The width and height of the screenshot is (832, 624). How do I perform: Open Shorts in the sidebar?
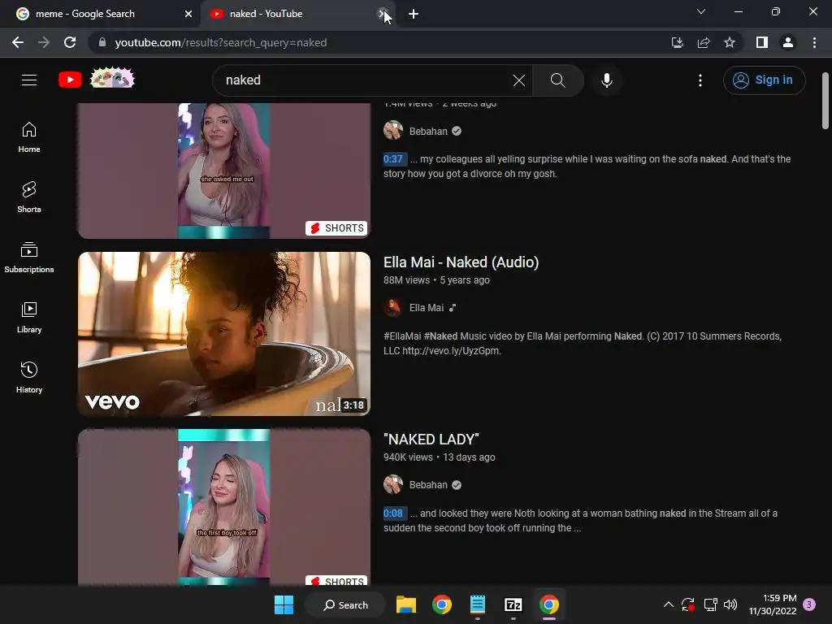(x=29, y=197)
